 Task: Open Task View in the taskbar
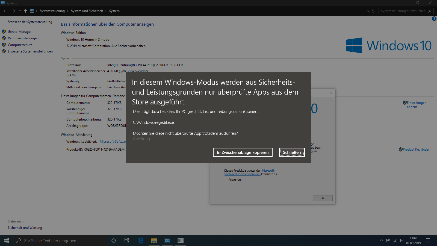(127, 241)
